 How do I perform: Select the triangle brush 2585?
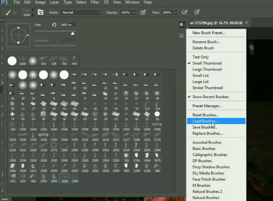[64, 147]
